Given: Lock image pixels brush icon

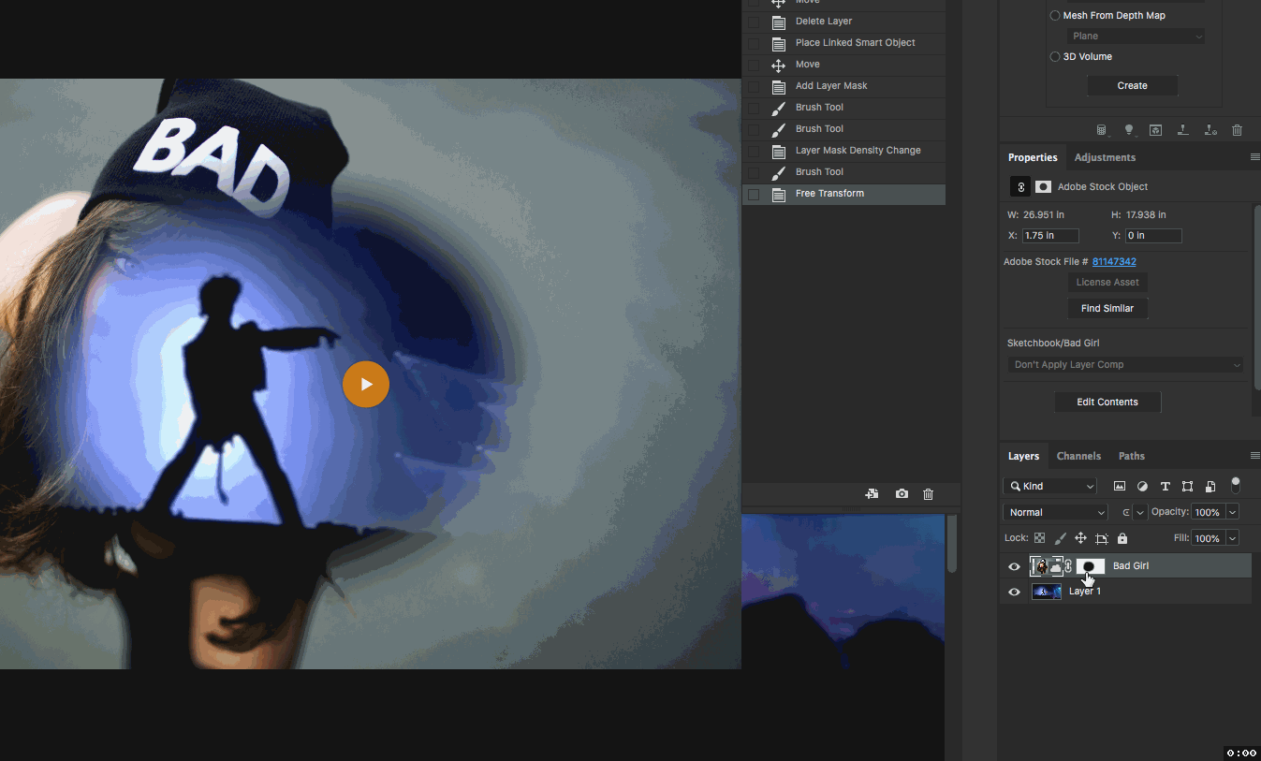Looking at the screenshot, I should pyautogui.click(x=1060, y=538).
